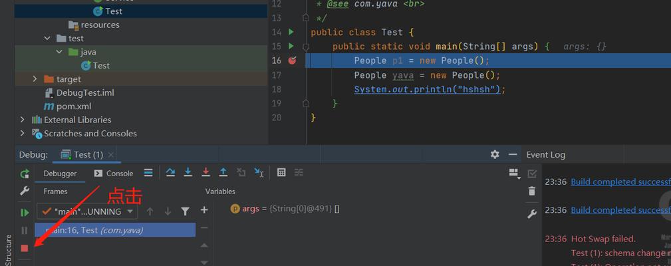Open debugger settings wrench in left sidebar
This screenshot has height=266, width=671.
pyautogui.click(x=25, y=191)
